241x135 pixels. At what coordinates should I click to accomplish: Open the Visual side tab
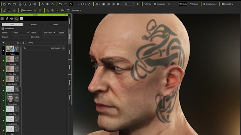[70, 67]
